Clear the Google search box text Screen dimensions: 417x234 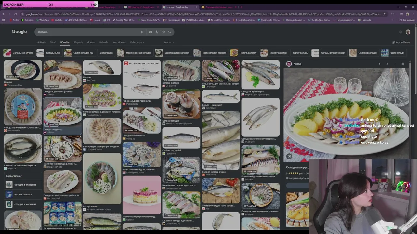[x=142, y=32]
